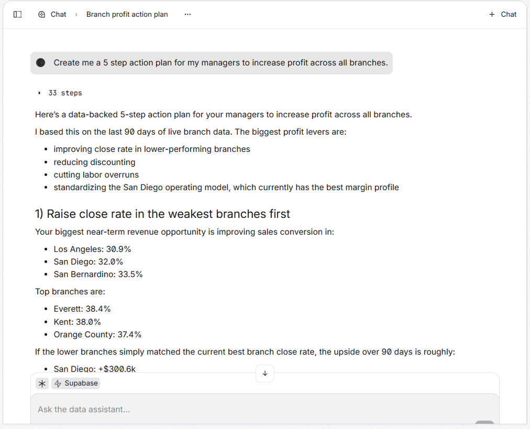Click the scroll-to-bottom arrow button
530x429 pixels.
pyautogui.click(x=265, y=373)
